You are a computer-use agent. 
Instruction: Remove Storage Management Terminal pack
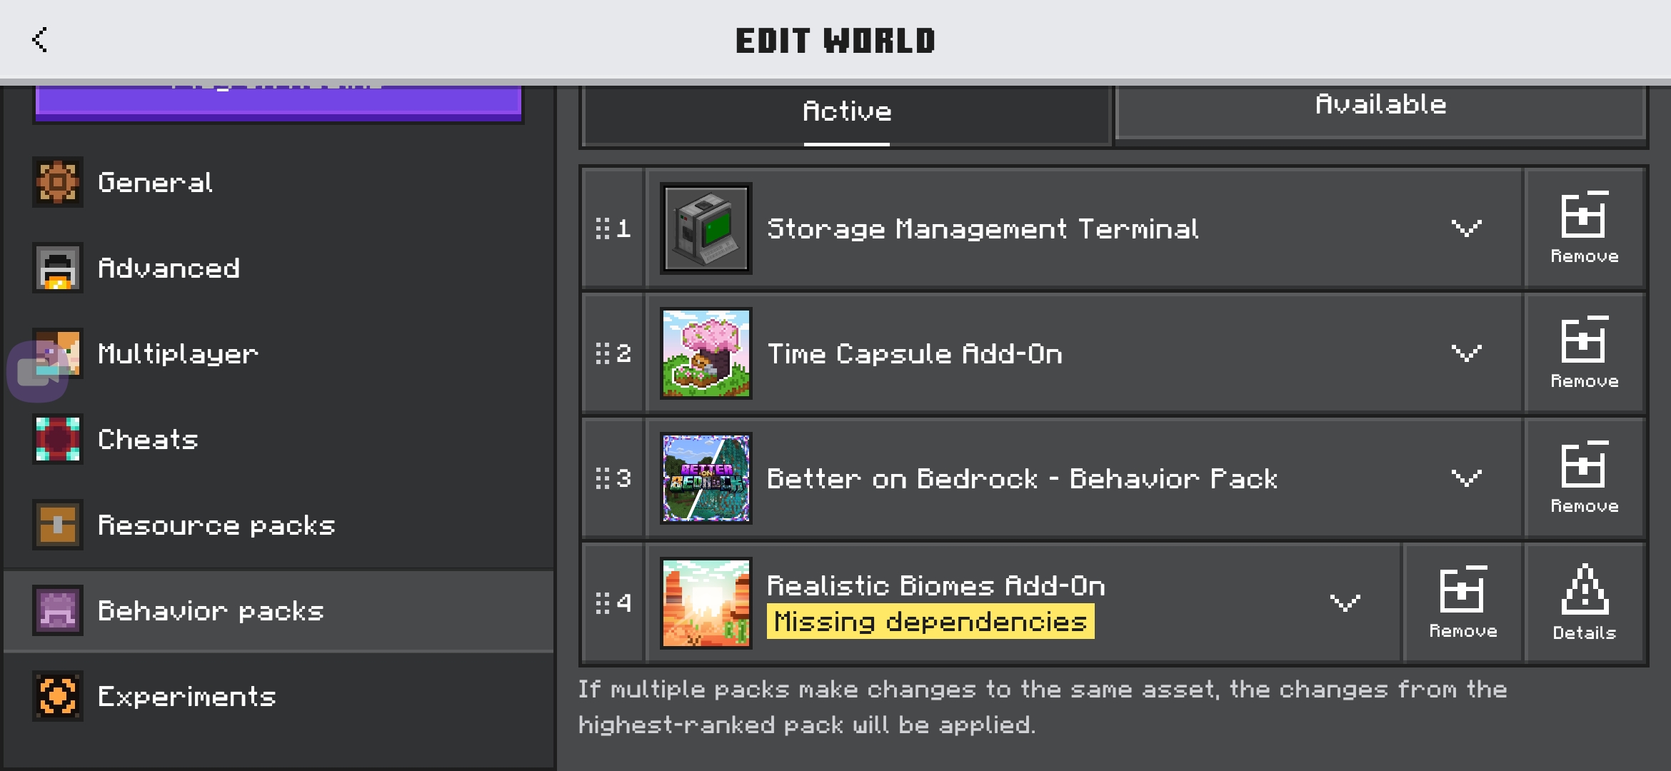coord(1584,228)
